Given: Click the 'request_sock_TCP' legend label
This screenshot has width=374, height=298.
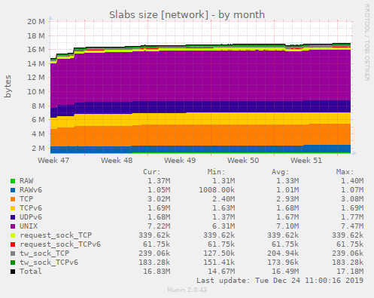Looking at the screenshot, I should point(56,235).
